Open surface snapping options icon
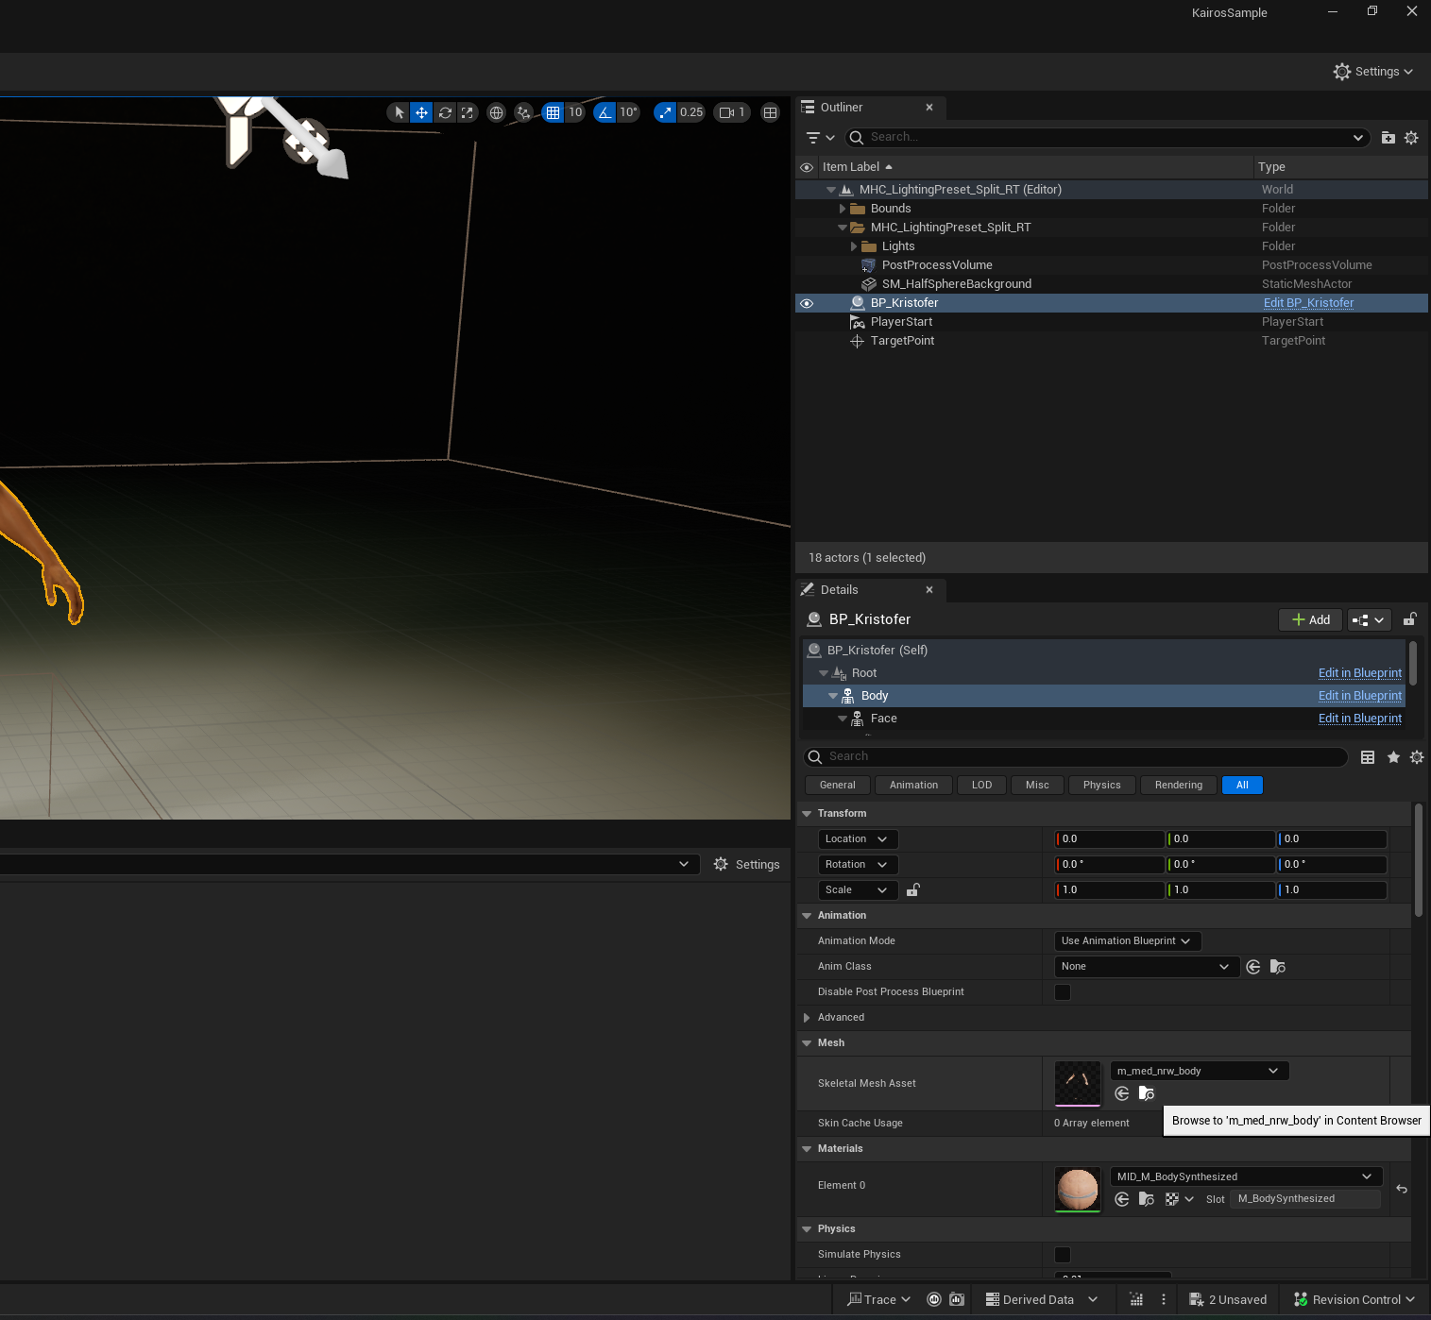The width and height of the screenshot is (1431, 1320). [524, 112]
